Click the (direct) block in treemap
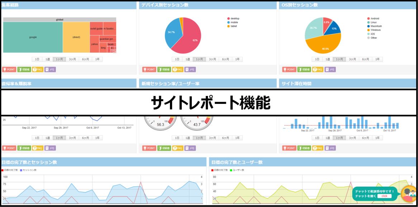 (76, 37)
